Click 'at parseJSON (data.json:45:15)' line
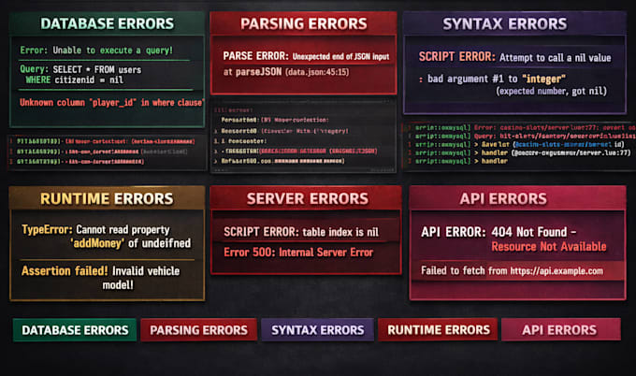This screenshot has width=636, height=376. click(286, 72)
